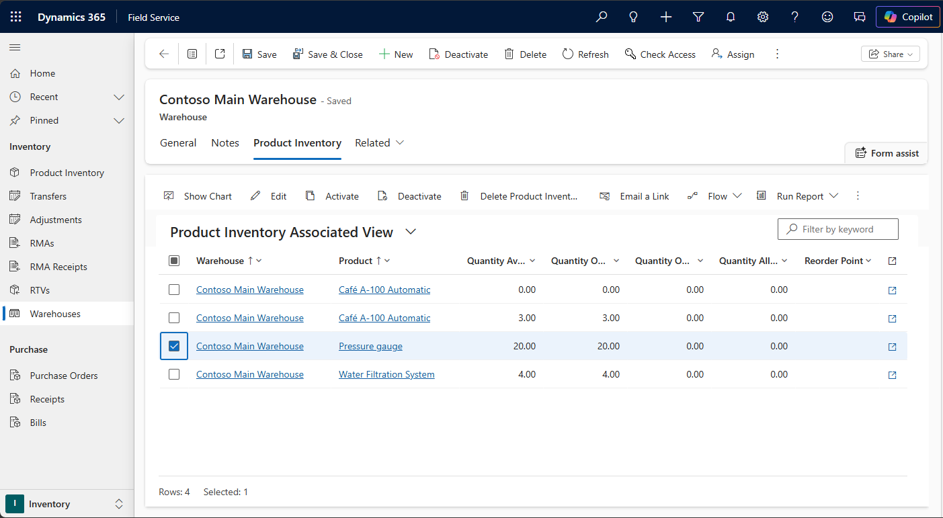Viewport: 943px width, 518px height.
Task: Select the Product Inventory tab
Action: [297, 143]
